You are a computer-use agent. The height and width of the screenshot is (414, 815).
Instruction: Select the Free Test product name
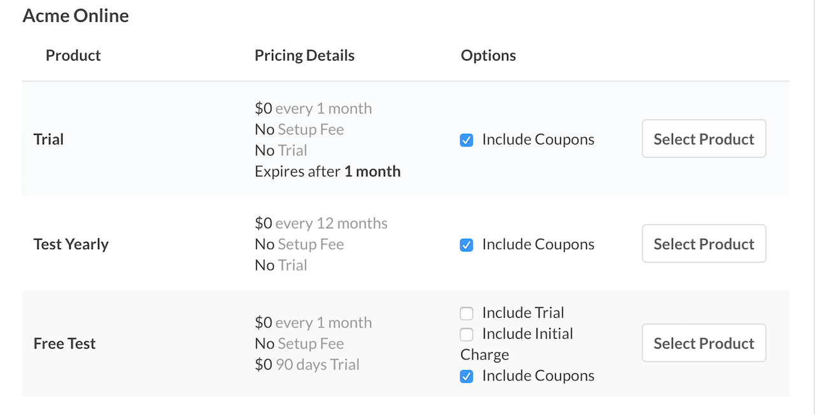pyautogui.click(x=64, y=343)
